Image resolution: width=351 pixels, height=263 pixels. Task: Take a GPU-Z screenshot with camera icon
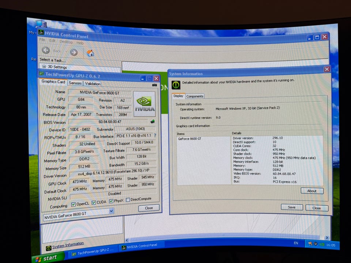click(x=154, y=85)
